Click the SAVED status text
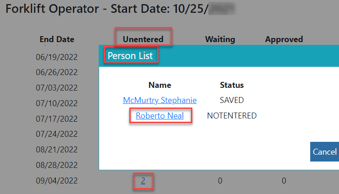The image size is (339, 194). pyautogui.click(x=232, y=100)
